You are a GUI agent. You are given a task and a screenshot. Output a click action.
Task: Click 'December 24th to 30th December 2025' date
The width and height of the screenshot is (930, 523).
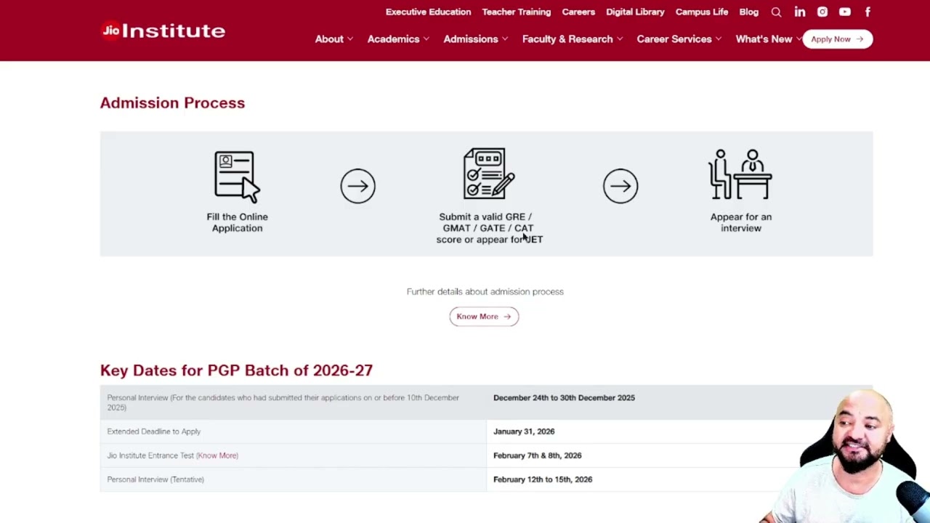pos(564,398)
